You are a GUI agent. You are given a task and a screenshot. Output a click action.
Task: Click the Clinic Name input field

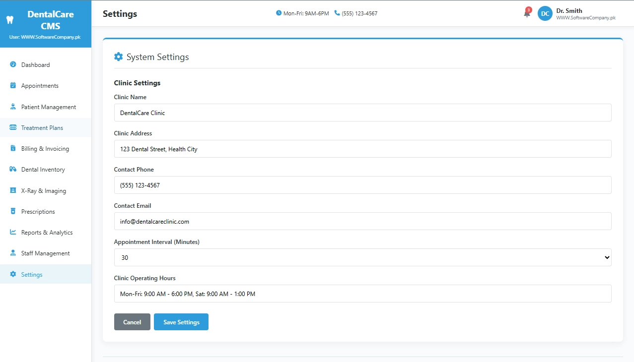tap(362, 113)
